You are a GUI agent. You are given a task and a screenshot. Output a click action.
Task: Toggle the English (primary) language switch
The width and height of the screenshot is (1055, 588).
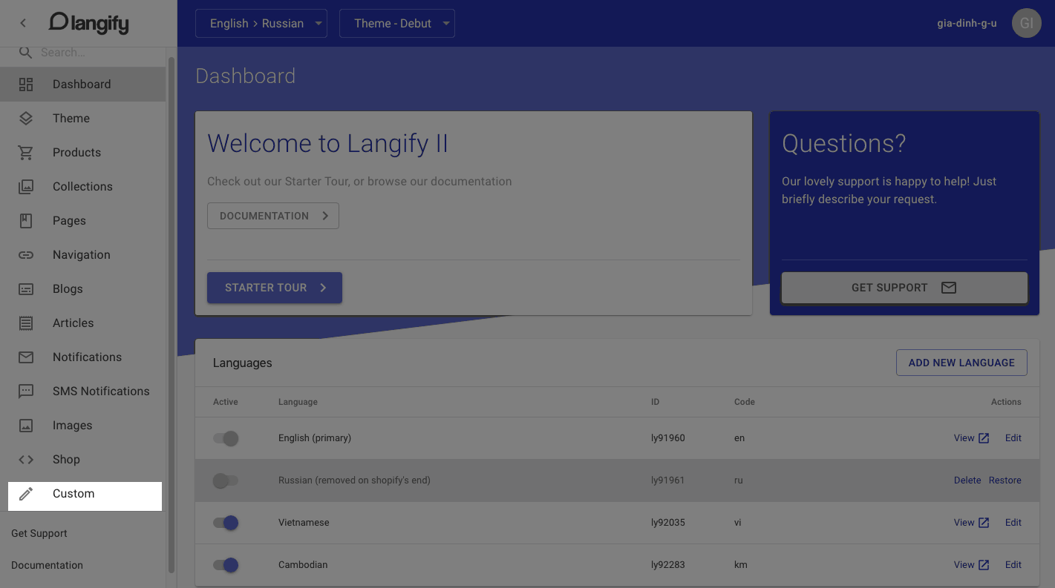point(226,438)
